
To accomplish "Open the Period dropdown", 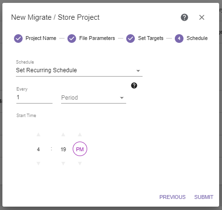I will [x=93, y=98].
